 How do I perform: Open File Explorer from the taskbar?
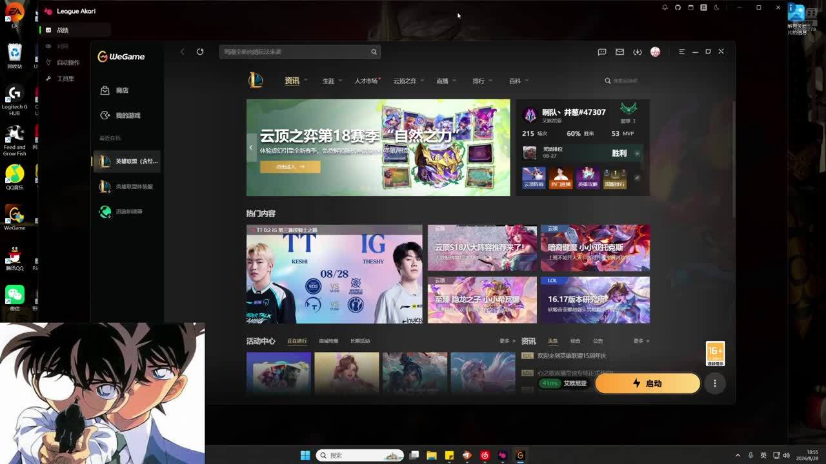click(432, 455)
